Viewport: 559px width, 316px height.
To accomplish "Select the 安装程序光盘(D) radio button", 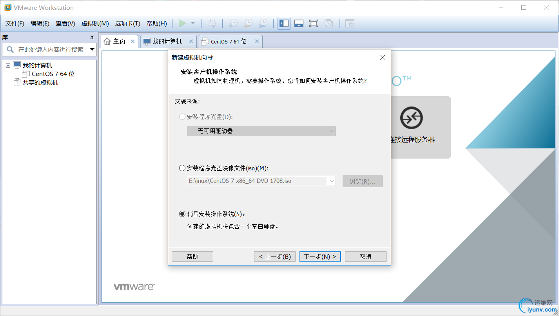I will point(182,117).
